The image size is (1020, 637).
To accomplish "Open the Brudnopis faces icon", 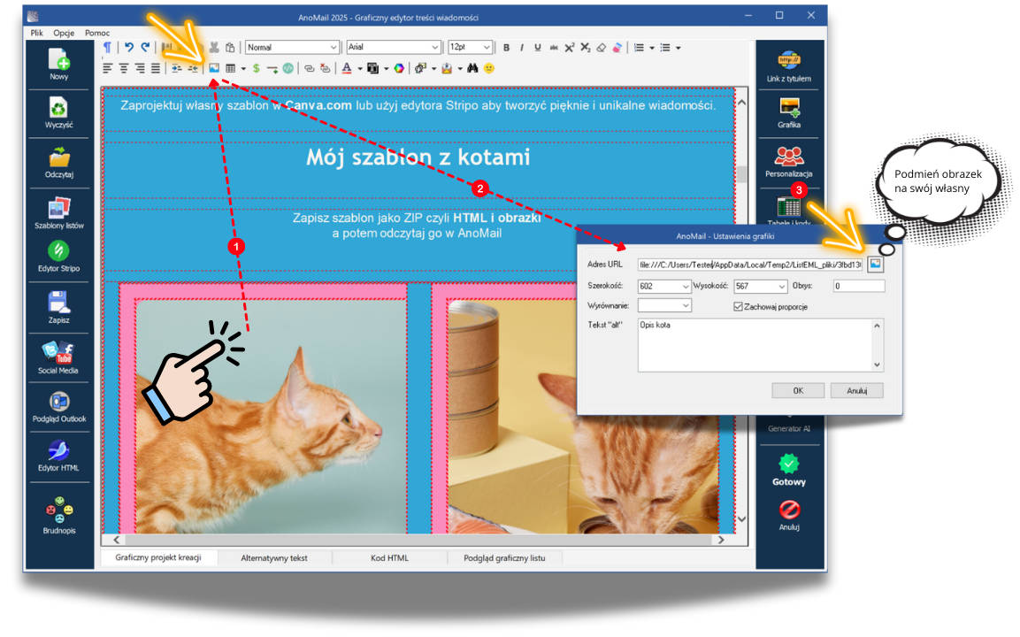I will [58, 510].
